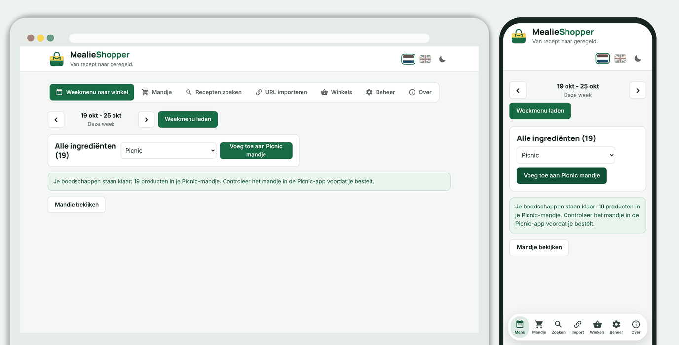
Task: Click mobile 'Deze week' label
Action: click(578, 95)
